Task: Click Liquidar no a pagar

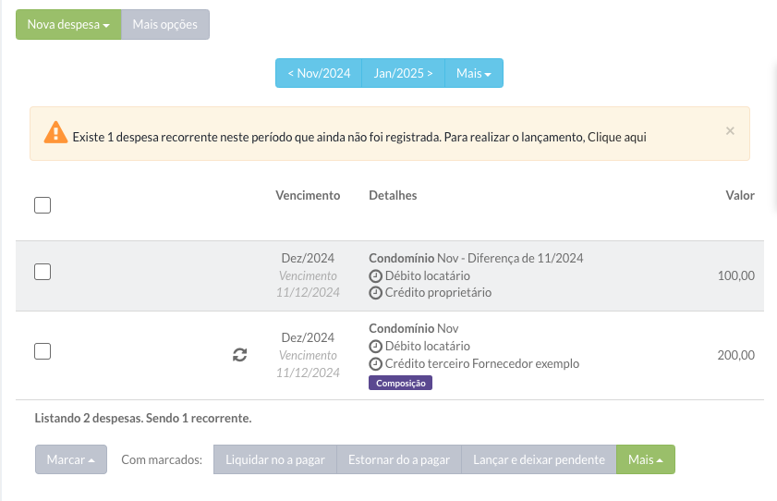Action: coord(275,460)
